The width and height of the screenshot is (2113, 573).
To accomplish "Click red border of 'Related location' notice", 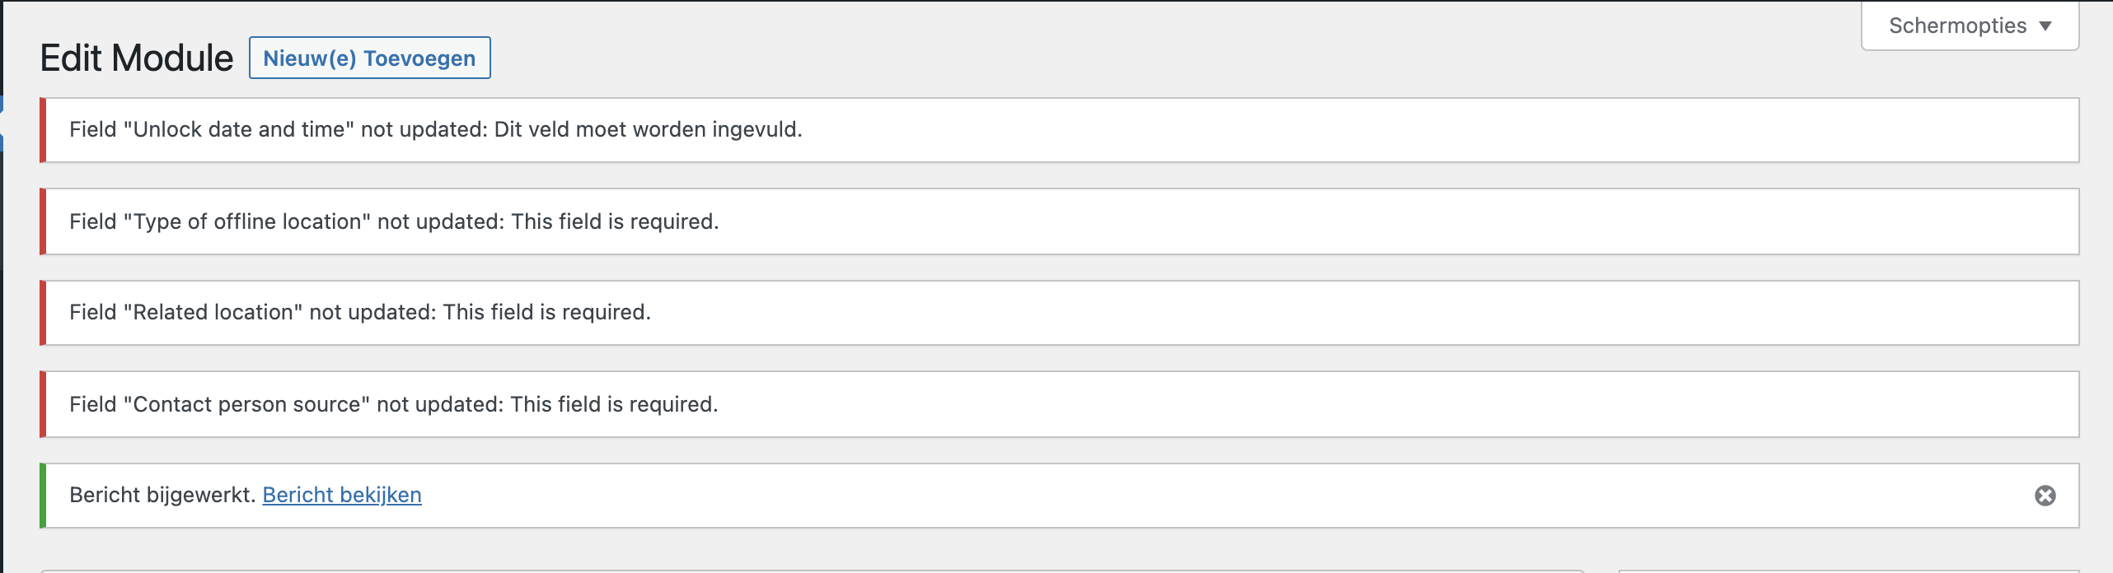I will 43,313.
